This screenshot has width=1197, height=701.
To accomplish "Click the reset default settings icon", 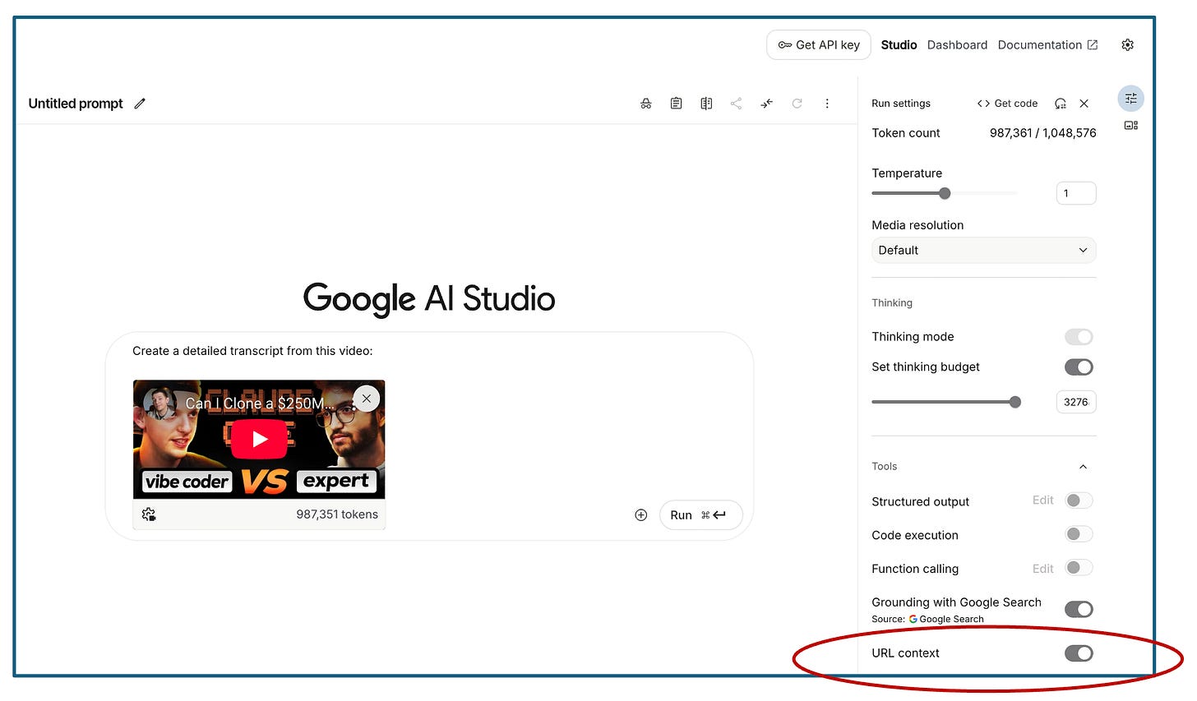I will click(1061, 104).
